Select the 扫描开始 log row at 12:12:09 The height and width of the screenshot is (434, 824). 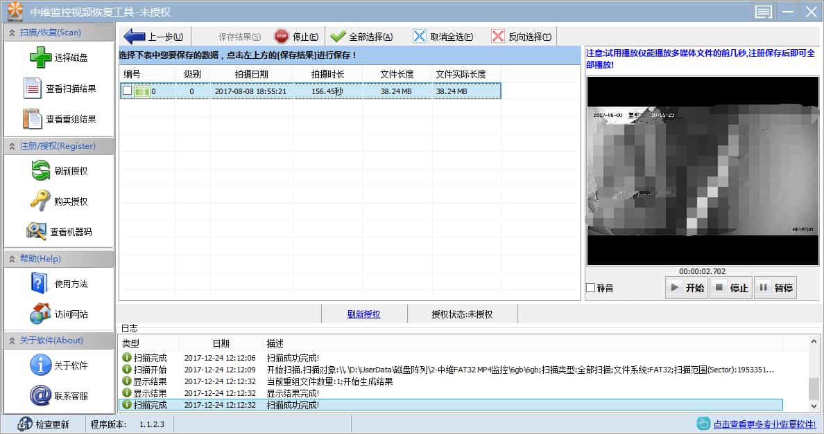(x=451, y=370)
